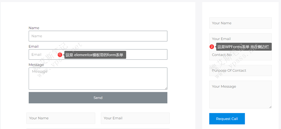
Task: Click the Message label above the textarea
Action: point(36,65)
